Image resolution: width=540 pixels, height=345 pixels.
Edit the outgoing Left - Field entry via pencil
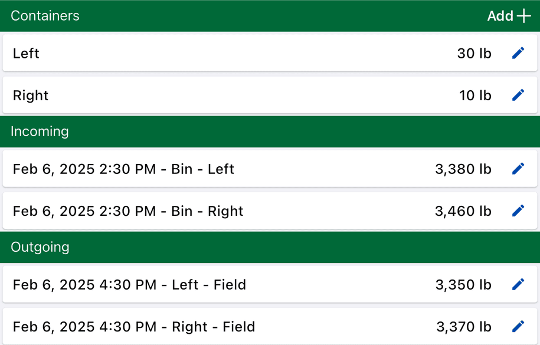(x=518, y=285)
